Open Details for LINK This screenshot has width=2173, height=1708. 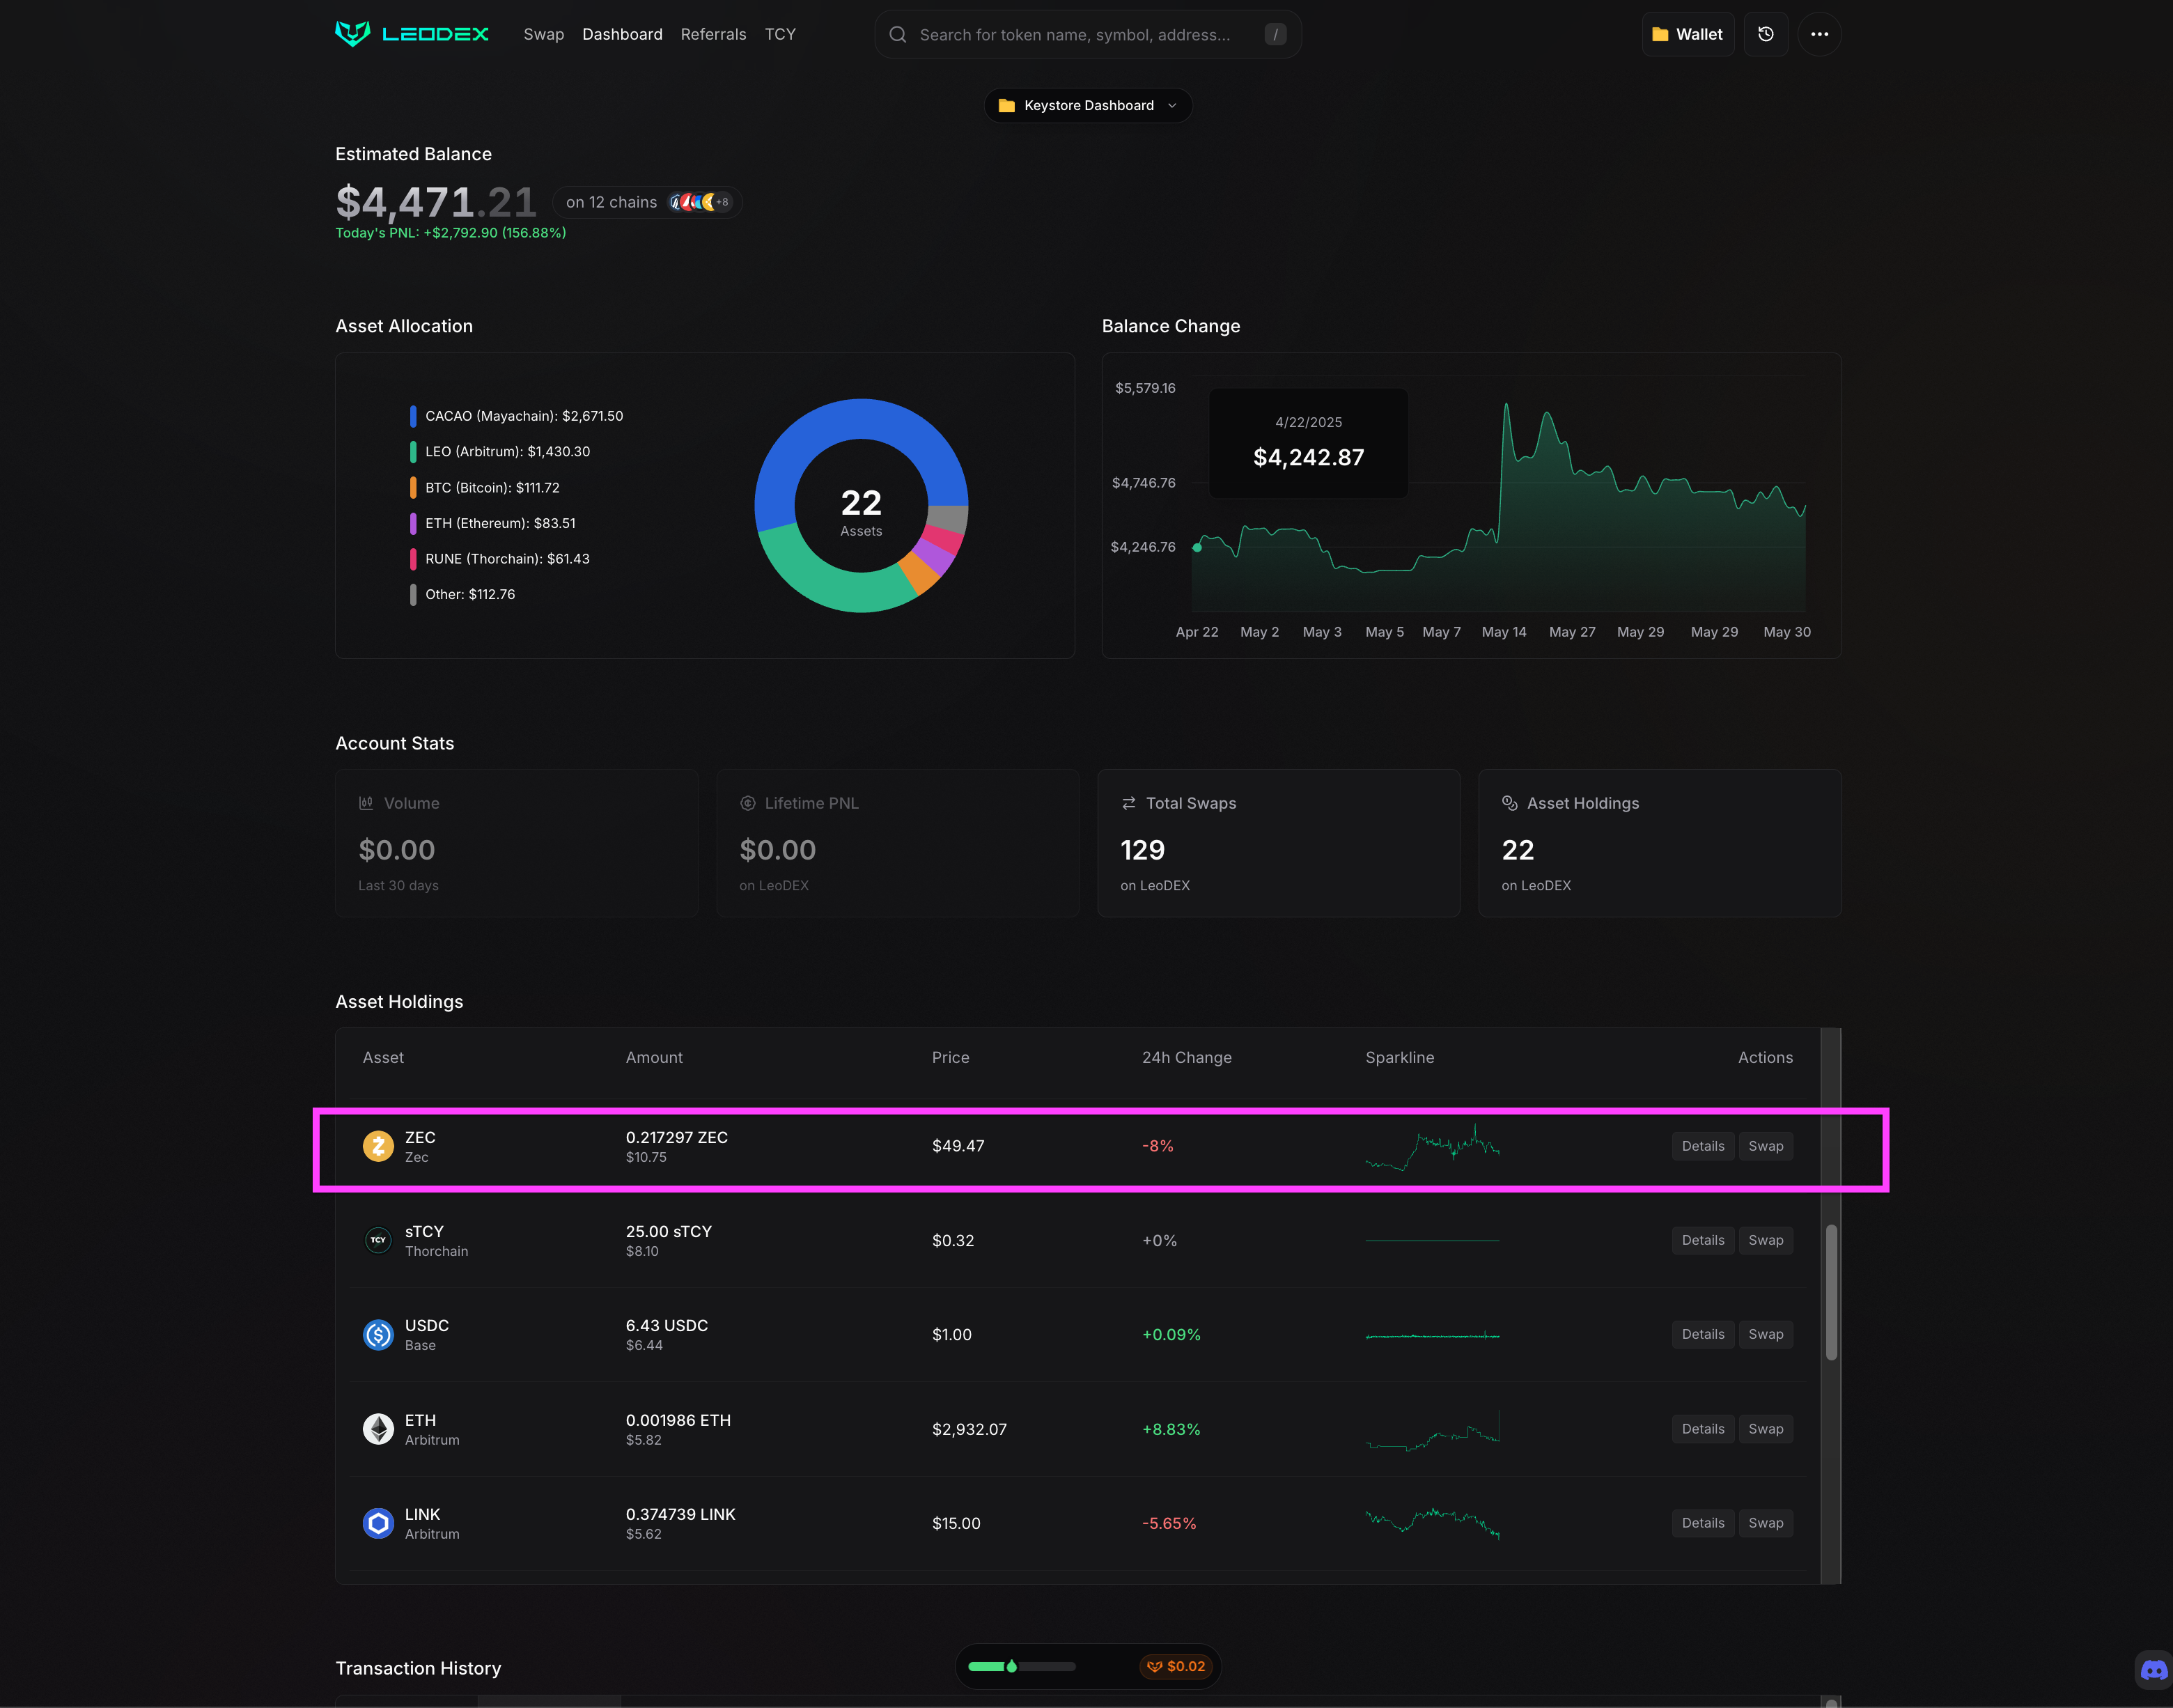click(1703, 1523)
